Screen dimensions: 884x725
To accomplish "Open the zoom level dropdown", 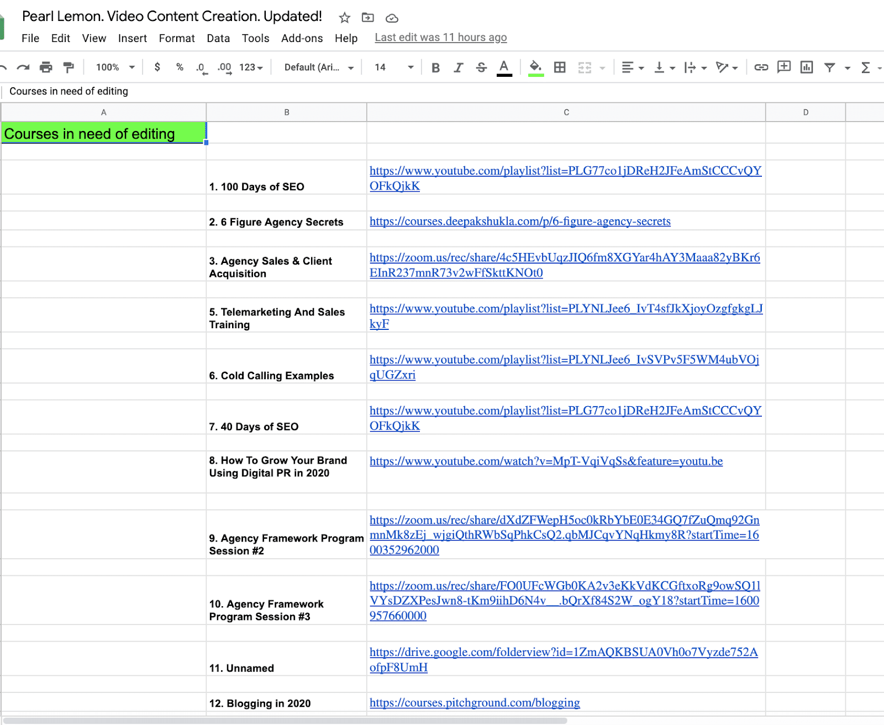I will coord(115,67).
